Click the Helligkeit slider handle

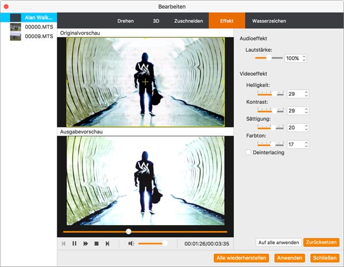(275, 94)
